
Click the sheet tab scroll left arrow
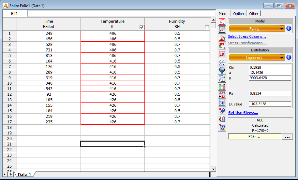[x=6, y=174]
